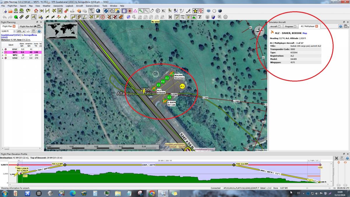Open the VFR flight type dropdown

(21, 31)
